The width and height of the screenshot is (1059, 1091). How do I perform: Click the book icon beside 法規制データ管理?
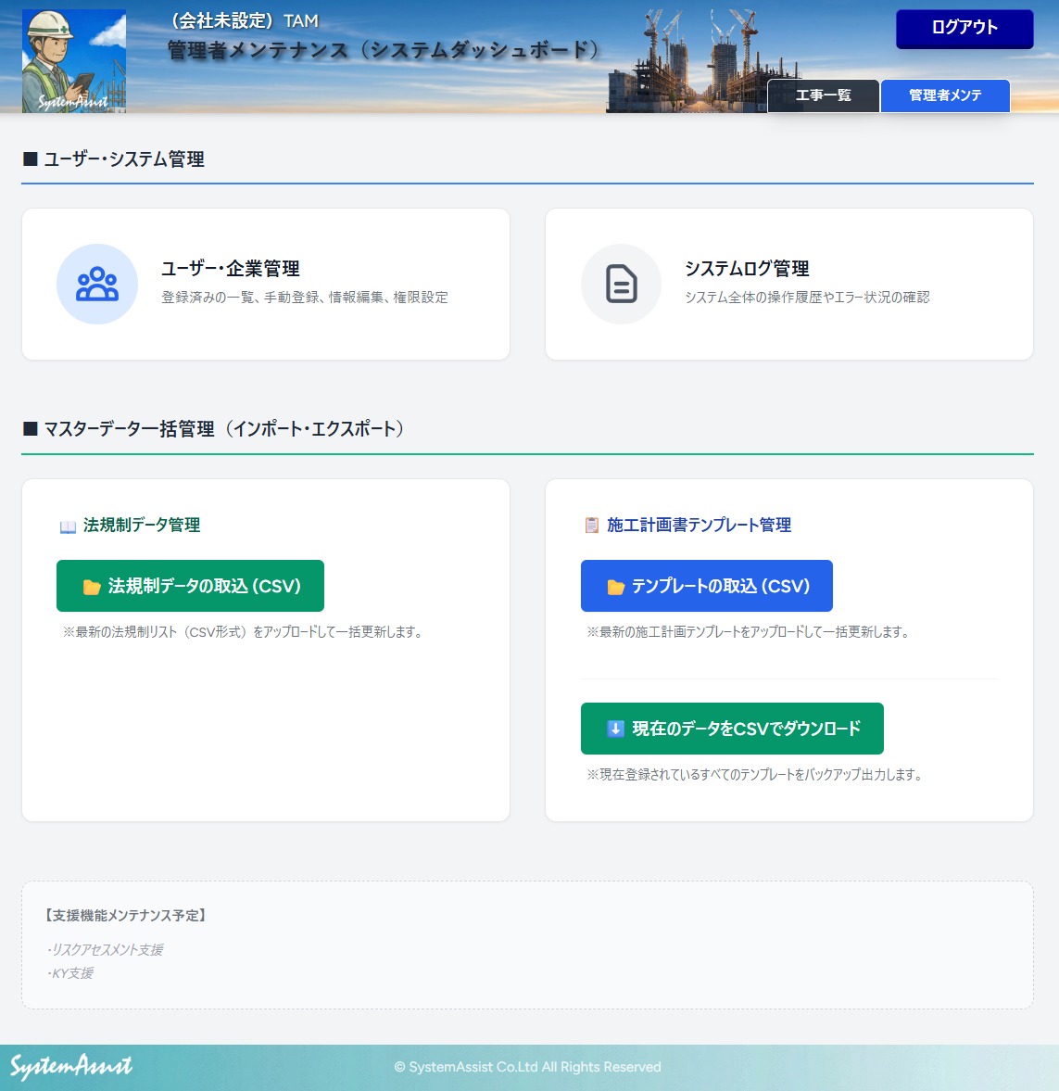(68, 526)
